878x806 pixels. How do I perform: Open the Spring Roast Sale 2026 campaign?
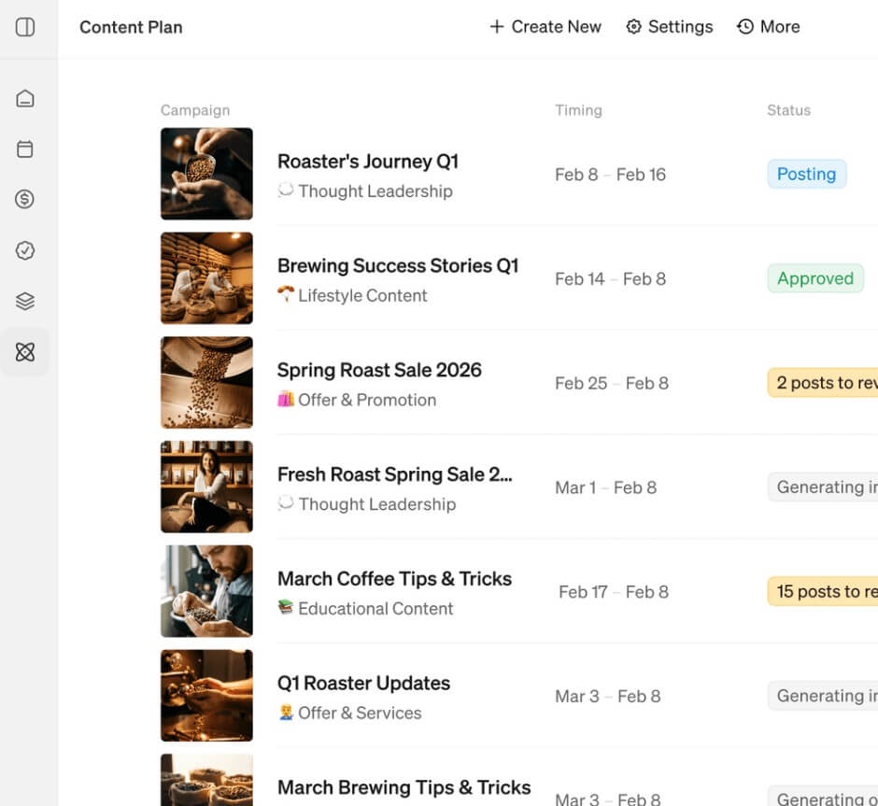pos(379,370)
